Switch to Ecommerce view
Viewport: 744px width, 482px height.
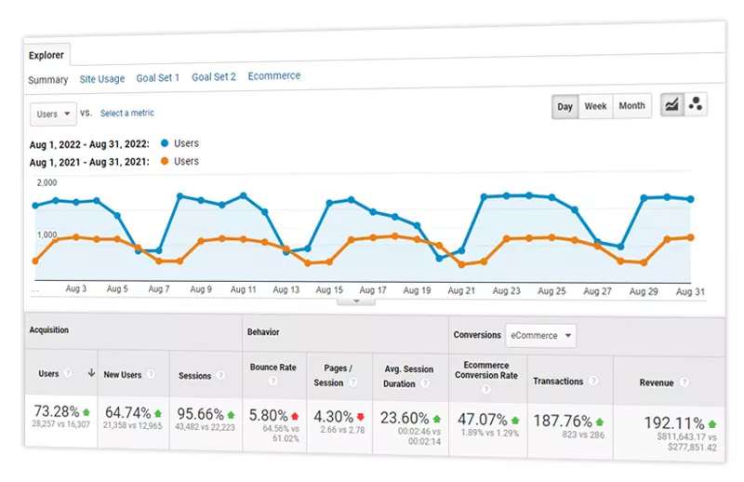tap(273, 75)
